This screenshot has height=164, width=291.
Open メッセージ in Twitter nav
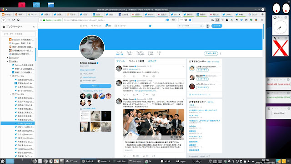tap(120, 26)
